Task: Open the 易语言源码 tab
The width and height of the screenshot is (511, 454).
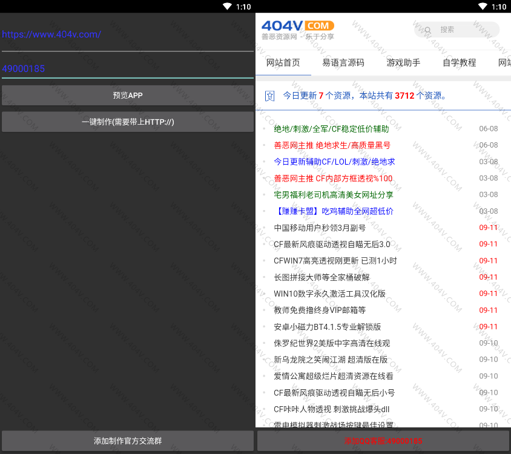Action: pyautogui.click(x=343, y=63)
